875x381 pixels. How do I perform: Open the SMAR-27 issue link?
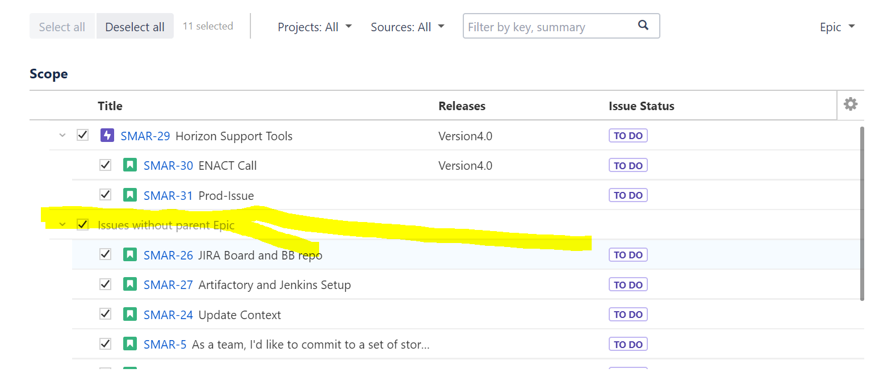pyautogui.click(x=168, y=284)
